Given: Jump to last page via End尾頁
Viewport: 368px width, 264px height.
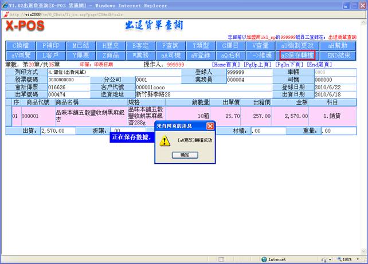Looking at the screenshot, I should (x=319, y=65).
